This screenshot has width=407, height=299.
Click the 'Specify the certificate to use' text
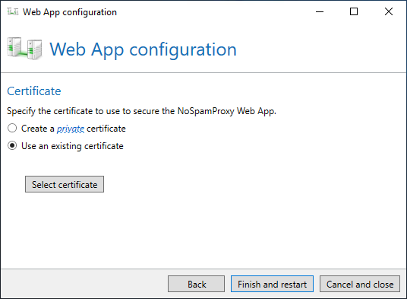[x=141, y=111]
